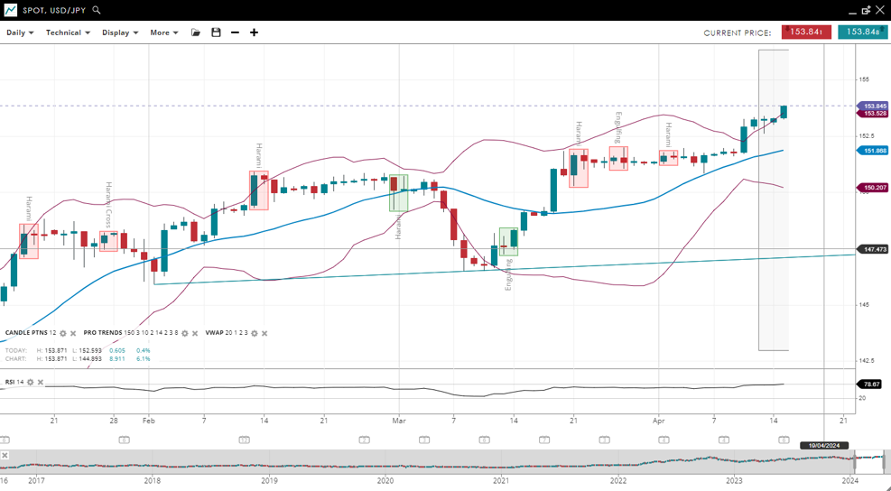Open VWAP indicator settings gear
Viewport: 891px width, 491px height.
click(255, 333)
